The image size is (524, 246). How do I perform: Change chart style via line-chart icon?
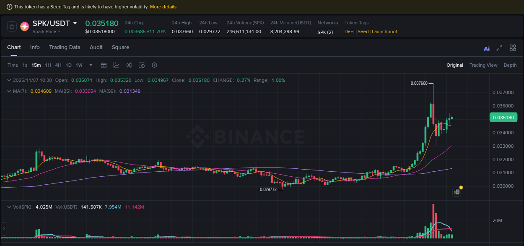point(116,65)
